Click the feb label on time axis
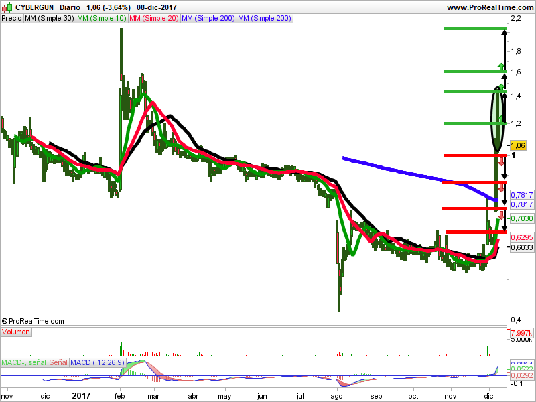Viewport: 536px width, 402px height. 120,396
